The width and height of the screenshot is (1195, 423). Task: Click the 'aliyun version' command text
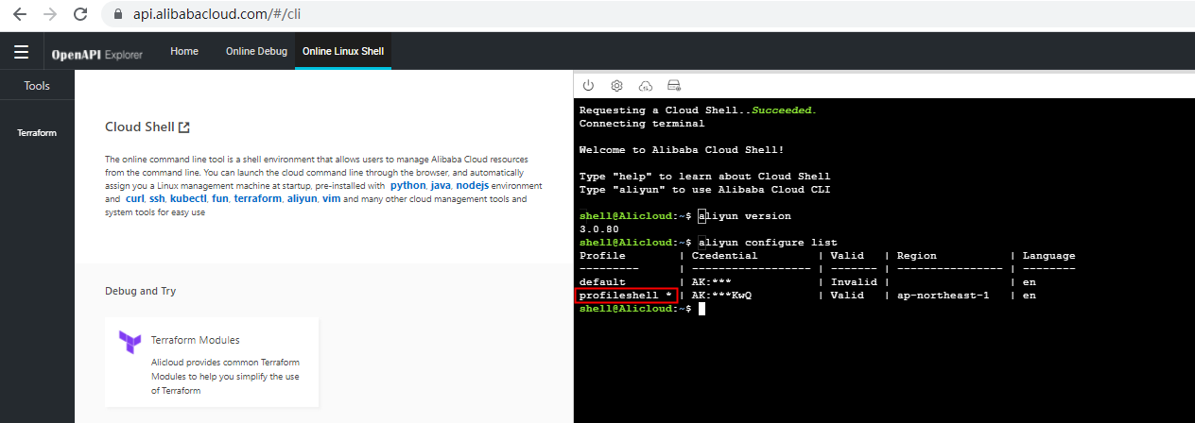[x=745, y=216]
